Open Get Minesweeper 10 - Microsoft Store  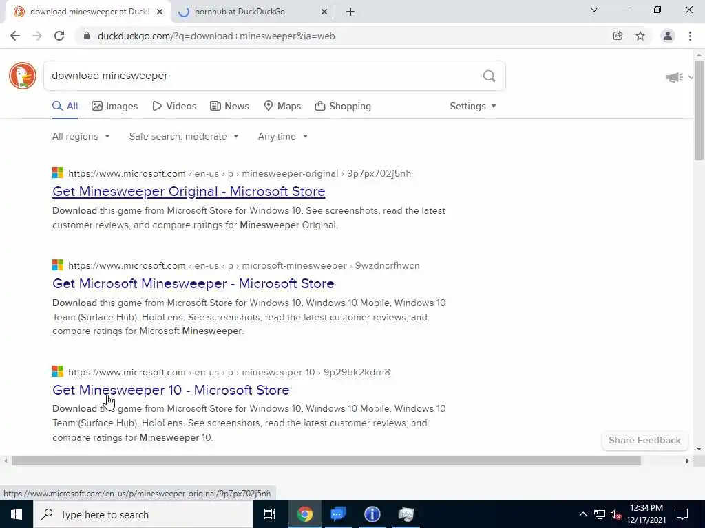point(171,390)
